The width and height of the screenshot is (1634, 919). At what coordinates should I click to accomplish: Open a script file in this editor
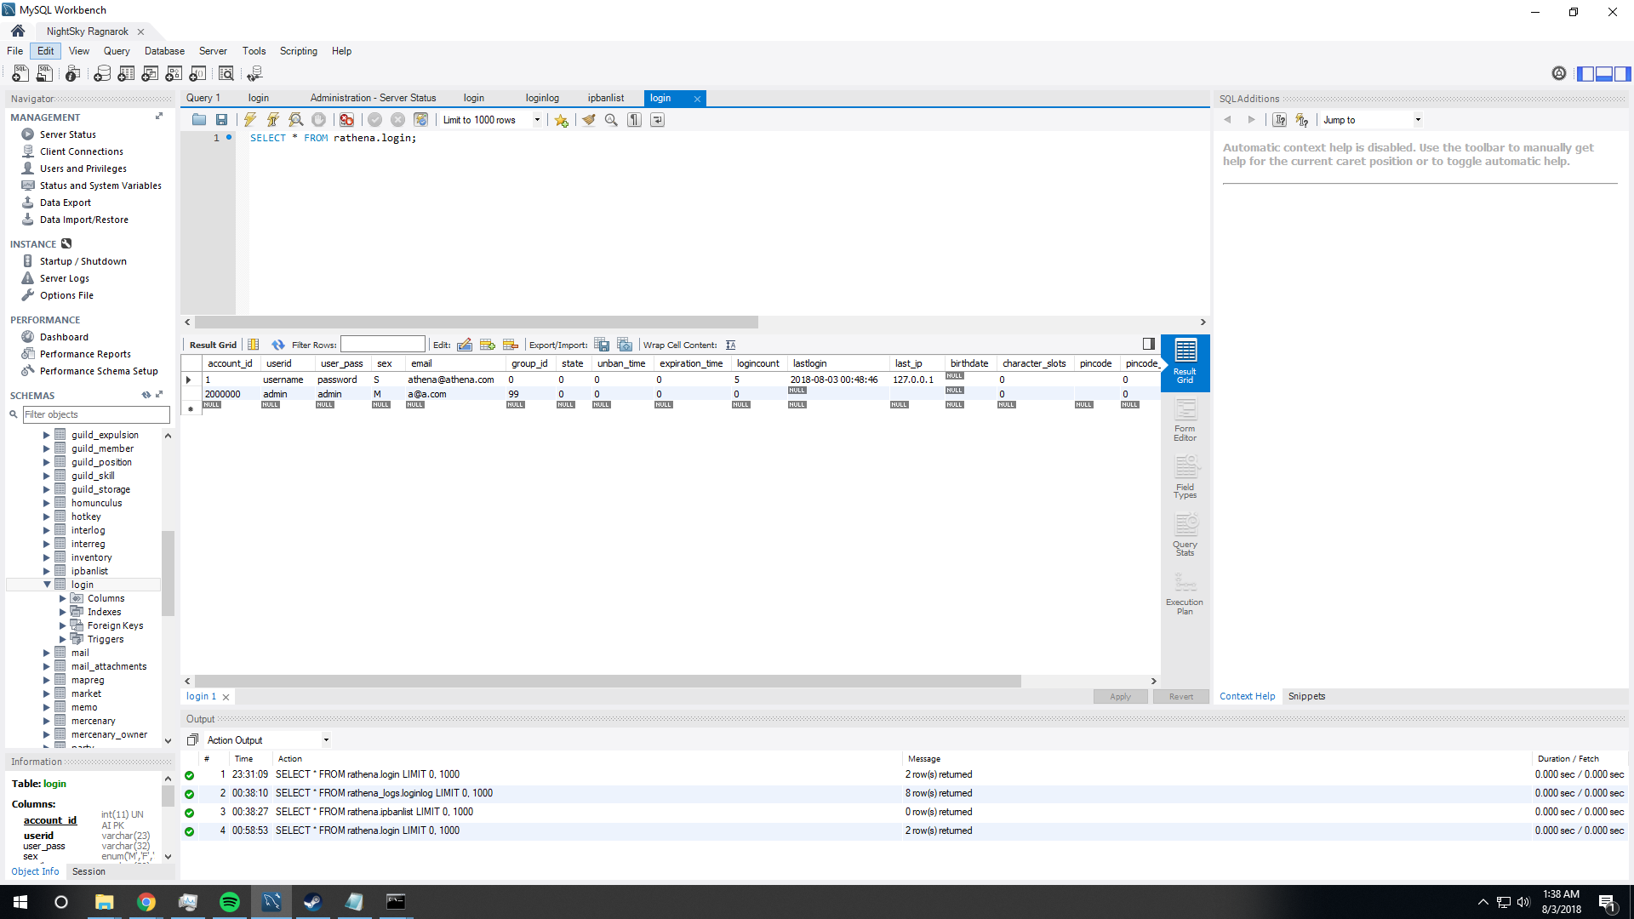198,120
